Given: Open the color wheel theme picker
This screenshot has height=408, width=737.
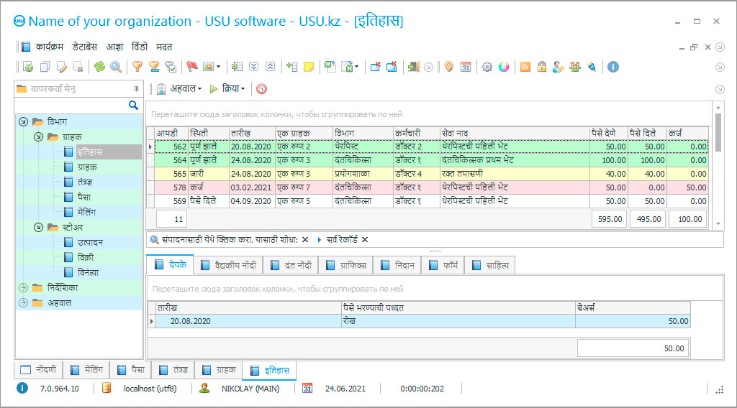Looking at the screenshot, I should coord(504,67).
